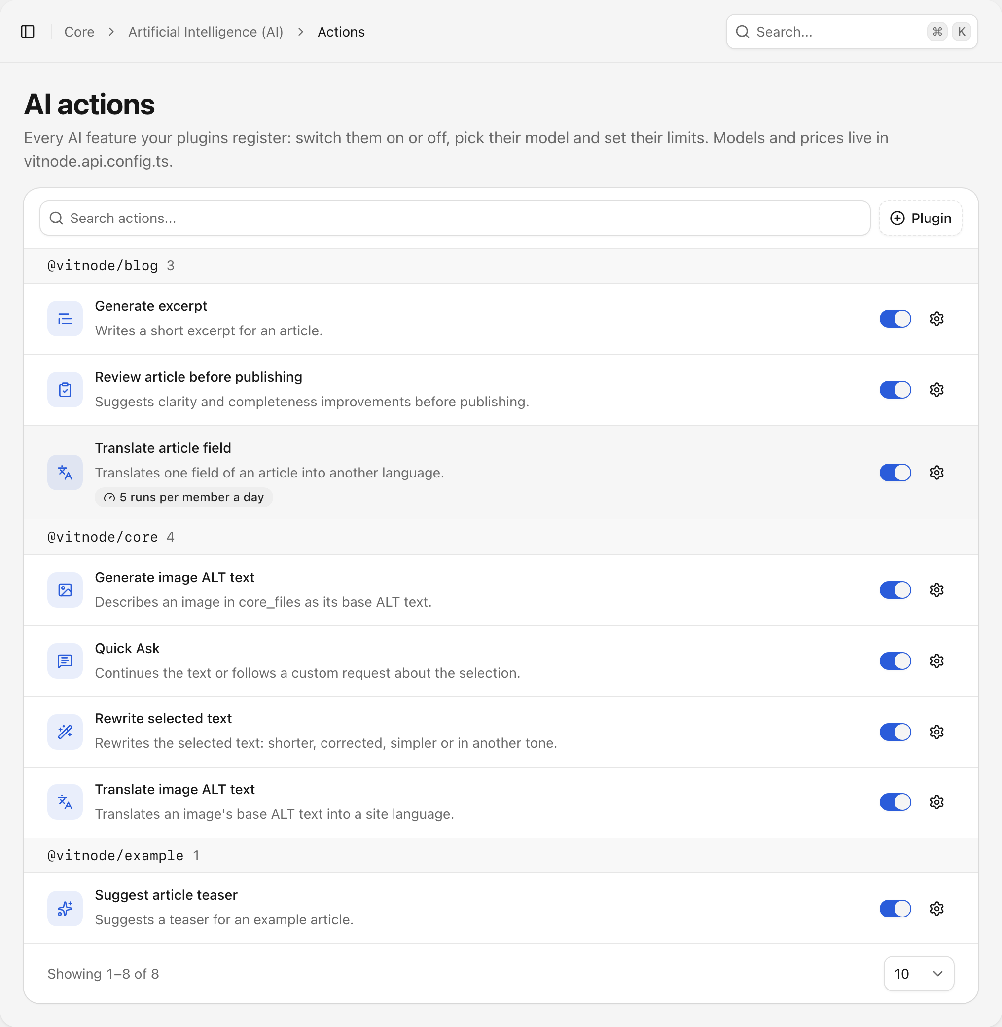Open settings gear for Translate image ALT text

pyautogui.click(x=937, y=802)
